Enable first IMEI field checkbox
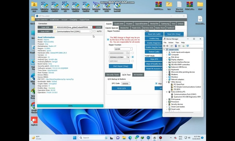The height and width of the screenshot is (141, 235). click(x=133, y=53)
